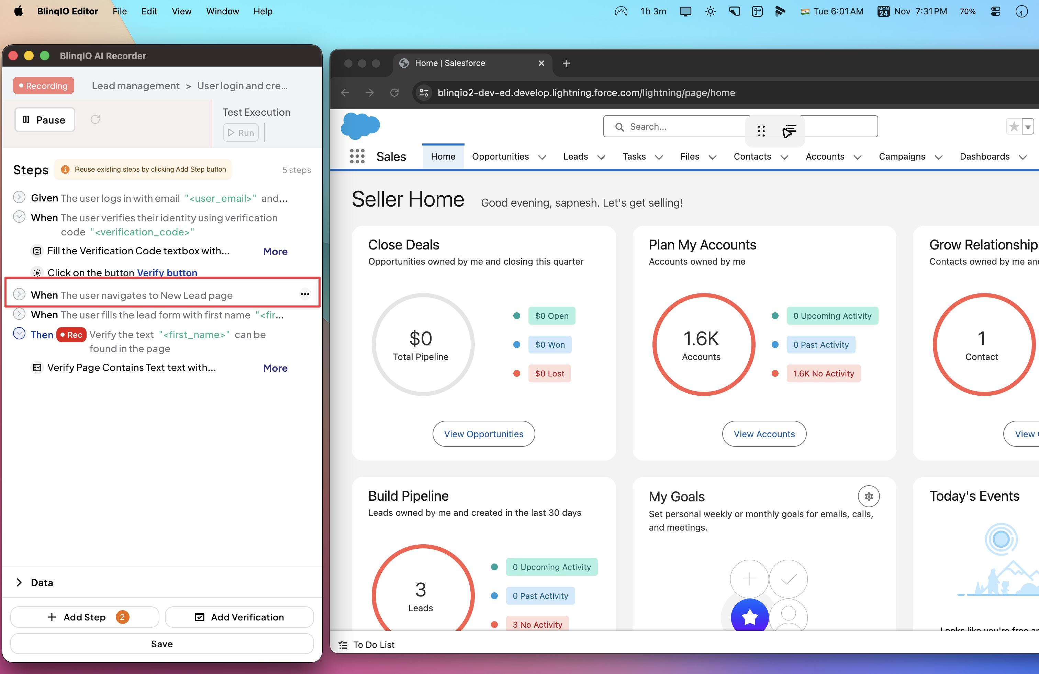
Task: Open the favorites list dropdown arrow
Action: [1028, 127]
